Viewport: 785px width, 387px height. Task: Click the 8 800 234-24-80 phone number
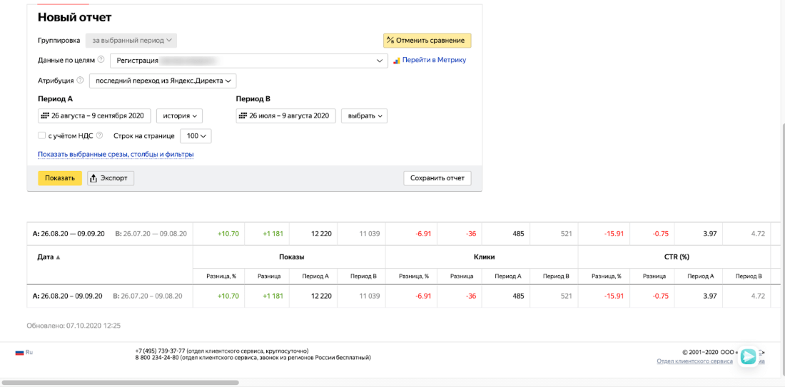click(157, 358)
